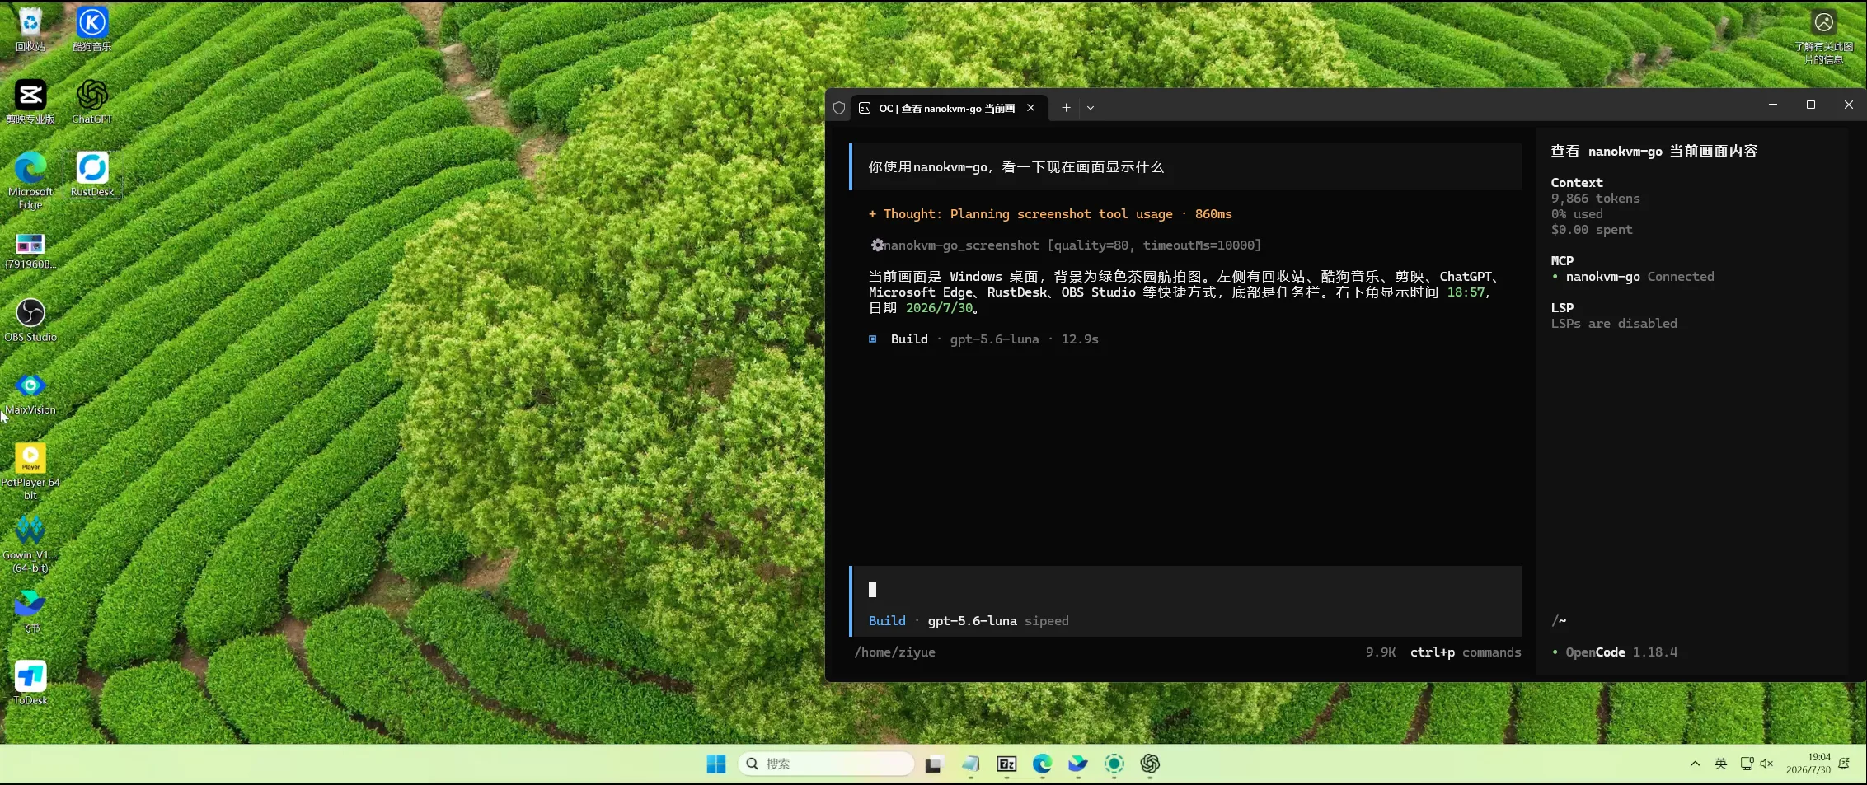
Task: Minimize the terminal window
Action: click(x=1773, y=105)
